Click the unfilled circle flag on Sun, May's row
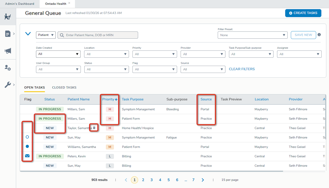Screen dimensions: 329x188 (27, 137)
